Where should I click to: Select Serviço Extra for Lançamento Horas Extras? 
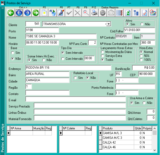point(102,56)
